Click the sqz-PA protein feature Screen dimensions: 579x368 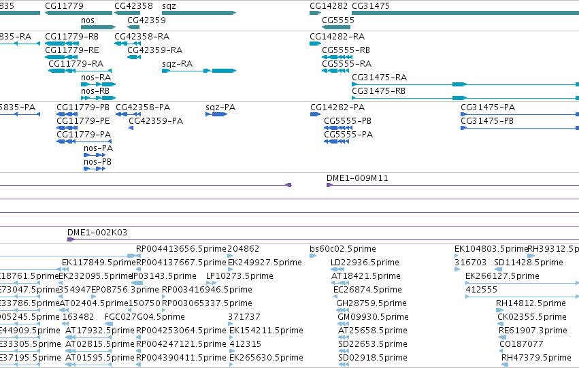tap(216, 114)
